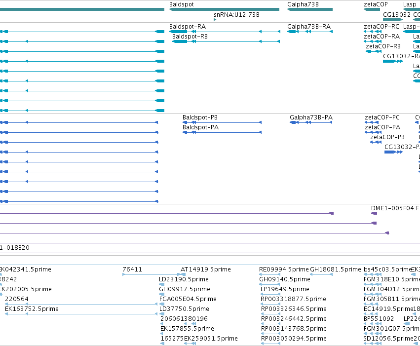Click the zetaCOP-RC transcript label
This screenshot has width=420, height=346.
pyautogui.click(x=382, y=27)
